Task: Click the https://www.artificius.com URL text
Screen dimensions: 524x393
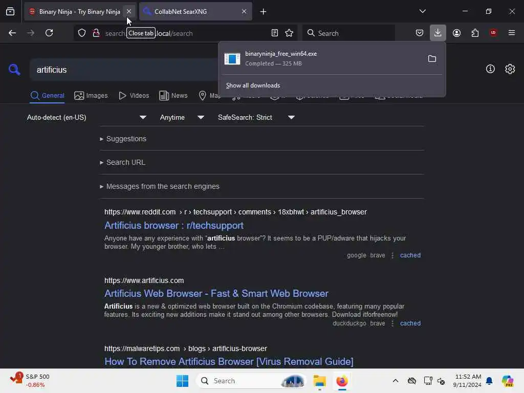Action: pos(144,280)
